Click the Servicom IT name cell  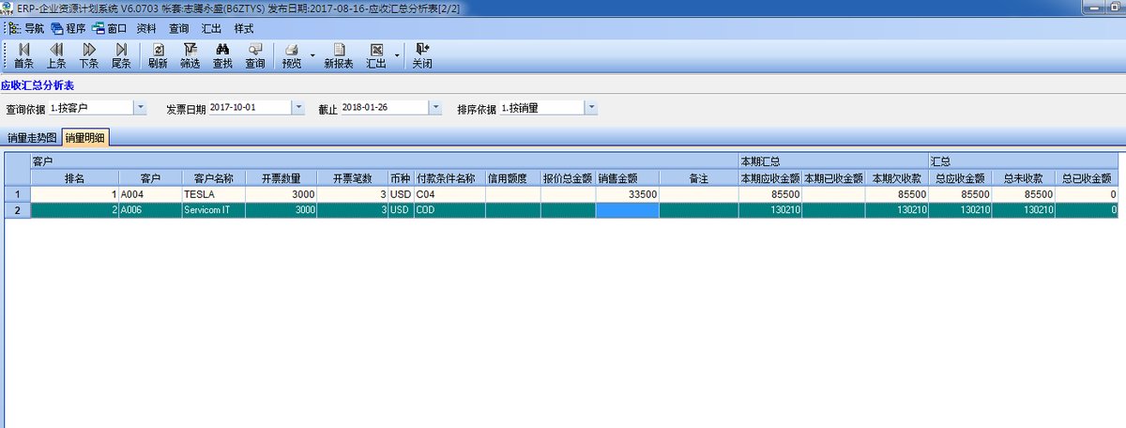click(213, 210)
